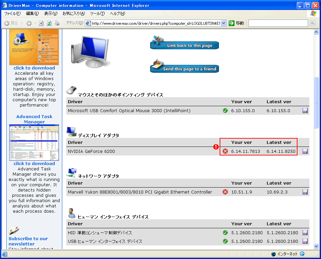Viewport: 321px width, 259px height.
Task: Open the ツール(T) menu
Action: tap(97, 14)
